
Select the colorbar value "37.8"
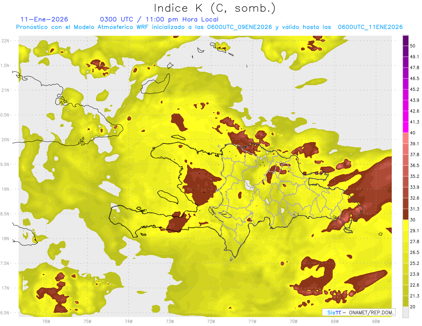[414, 155]
